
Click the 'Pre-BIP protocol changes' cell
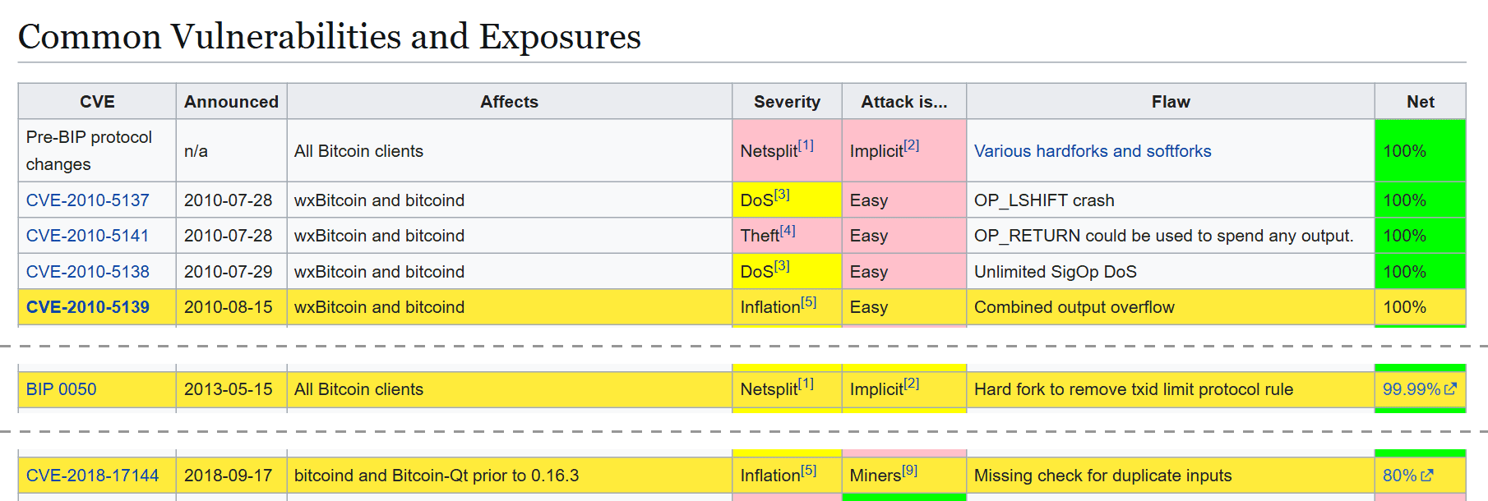97,150
